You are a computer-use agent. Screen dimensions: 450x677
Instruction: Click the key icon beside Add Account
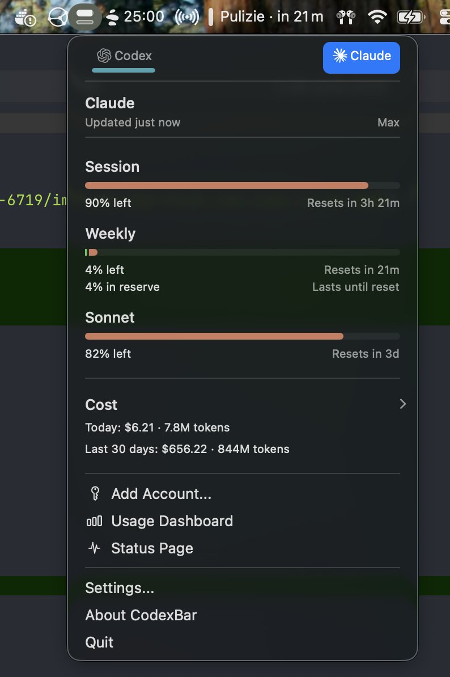click(x=95, y=493)
